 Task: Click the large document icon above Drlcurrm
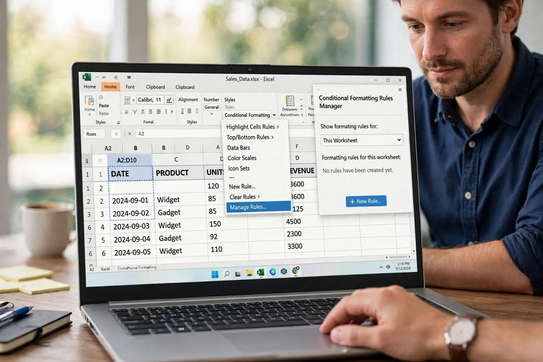tap(290, 101)
